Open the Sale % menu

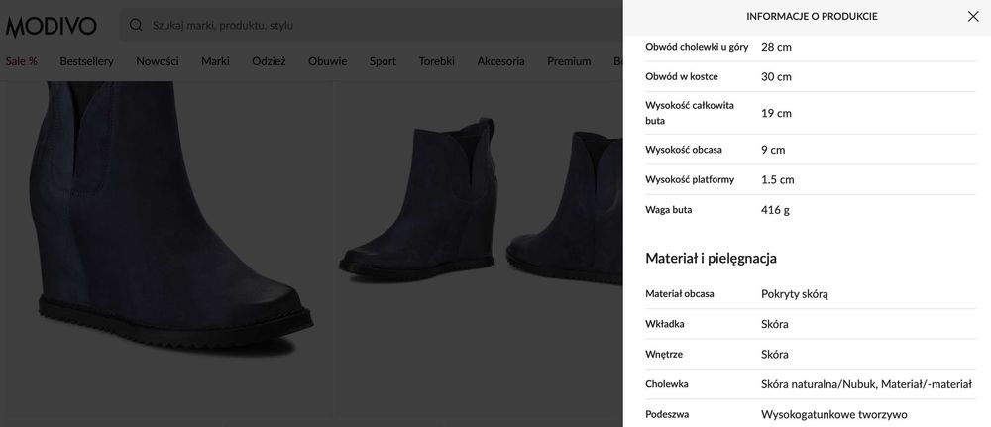(x=22, y=61)
